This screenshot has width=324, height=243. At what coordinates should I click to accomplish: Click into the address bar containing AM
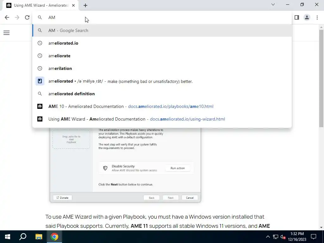coord(162,17)
